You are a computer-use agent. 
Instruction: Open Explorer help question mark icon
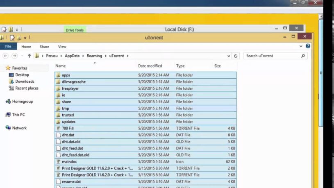click(x=308, y=46)
